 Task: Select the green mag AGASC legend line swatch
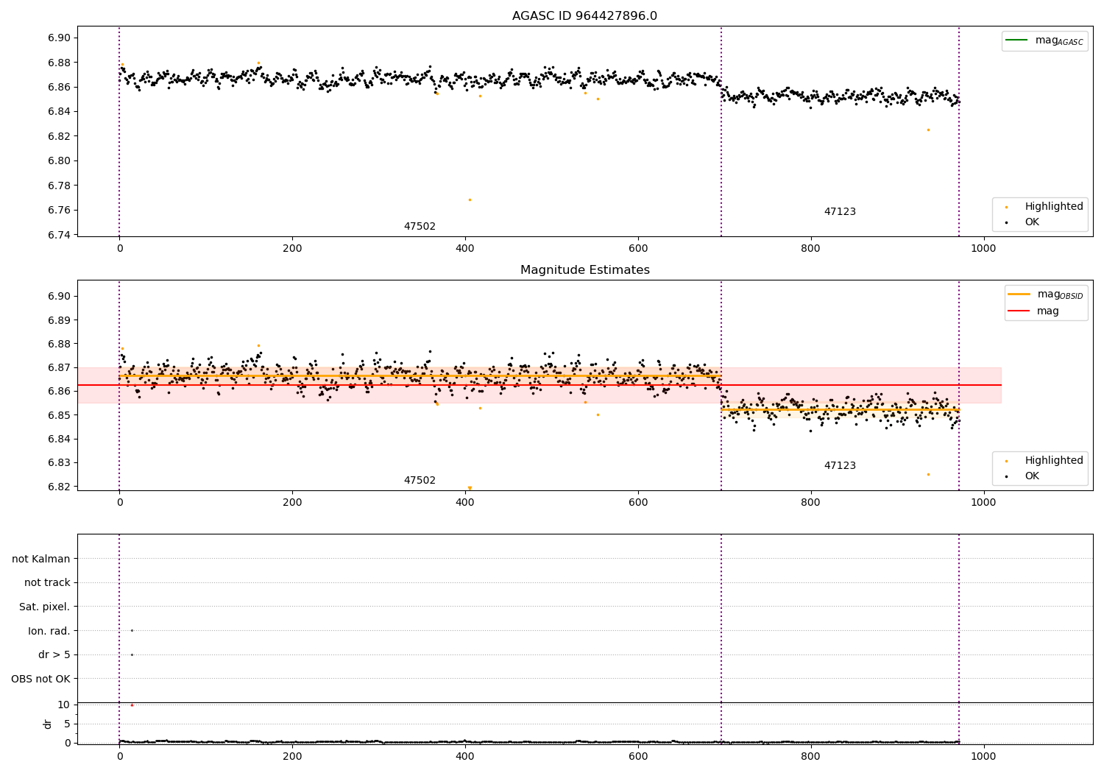pyautogui.click(x=1016, y=40)
